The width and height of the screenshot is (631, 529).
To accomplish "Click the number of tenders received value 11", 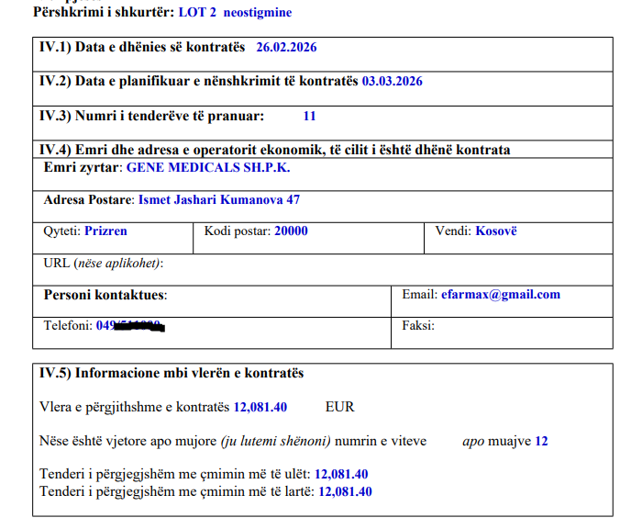I will (309, 117).
